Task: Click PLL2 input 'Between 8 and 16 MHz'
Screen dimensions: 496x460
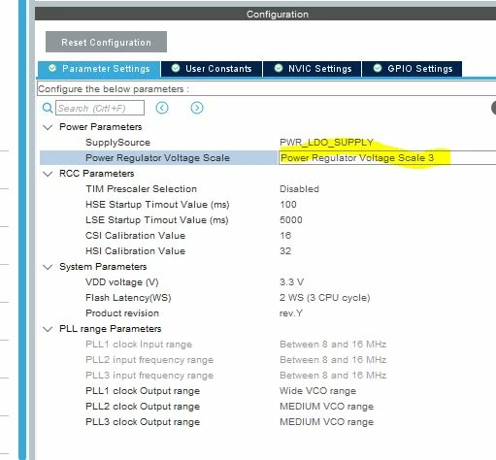Action: 333,360
